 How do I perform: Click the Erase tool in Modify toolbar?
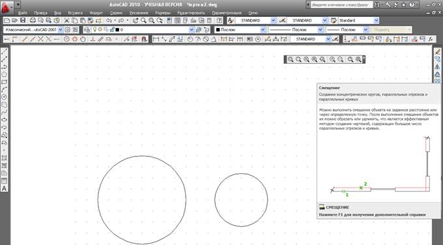point(437,51)
